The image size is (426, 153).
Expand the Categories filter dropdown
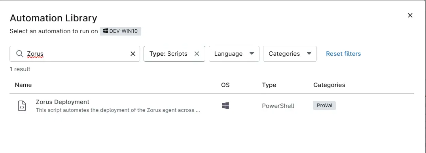[x=290, y=54]
